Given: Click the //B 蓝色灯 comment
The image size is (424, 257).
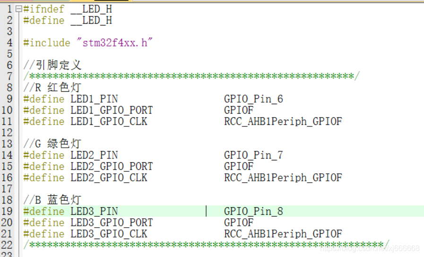Looking at the screenshot, I should point(52,200).
